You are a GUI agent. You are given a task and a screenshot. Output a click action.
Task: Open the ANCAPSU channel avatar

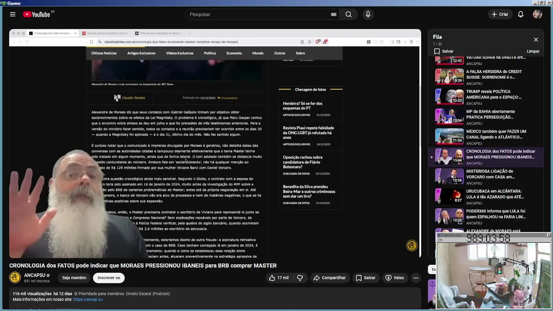click(x=15, y=277)
